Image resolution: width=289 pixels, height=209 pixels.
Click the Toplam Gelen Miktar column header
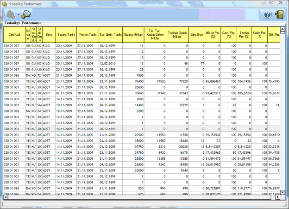(x=177, y=34)
